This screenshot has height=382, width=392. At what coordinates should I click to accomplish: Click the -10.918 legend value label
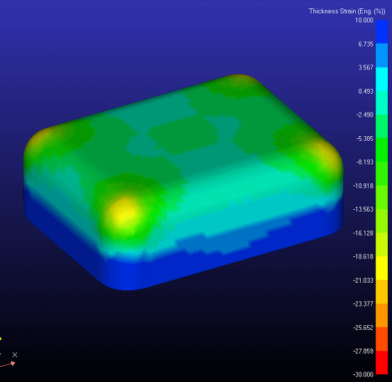click(364, 186)
